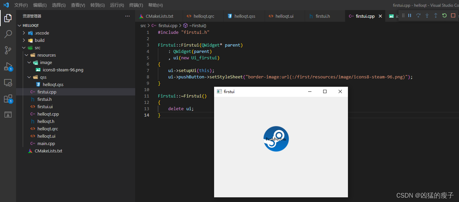
Task: Click the firstui window title icon
Action: pyautogui.click(x=219, y=91)
